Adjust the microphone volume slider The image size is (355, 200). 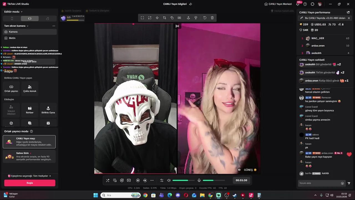[214, 180]
